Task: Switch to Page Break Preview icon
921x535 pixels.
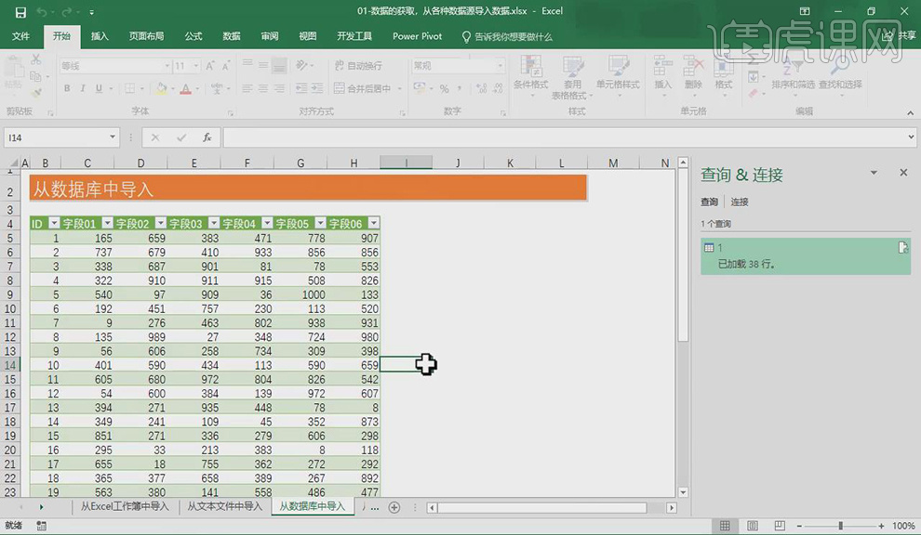Action: point(780,526)
